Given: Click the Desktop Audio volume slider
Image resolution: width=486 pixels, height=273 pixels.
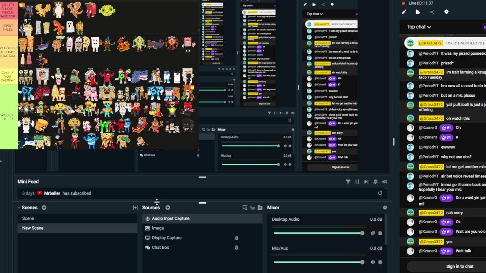Looking at the screenshot, I should (x=318, y=233).
